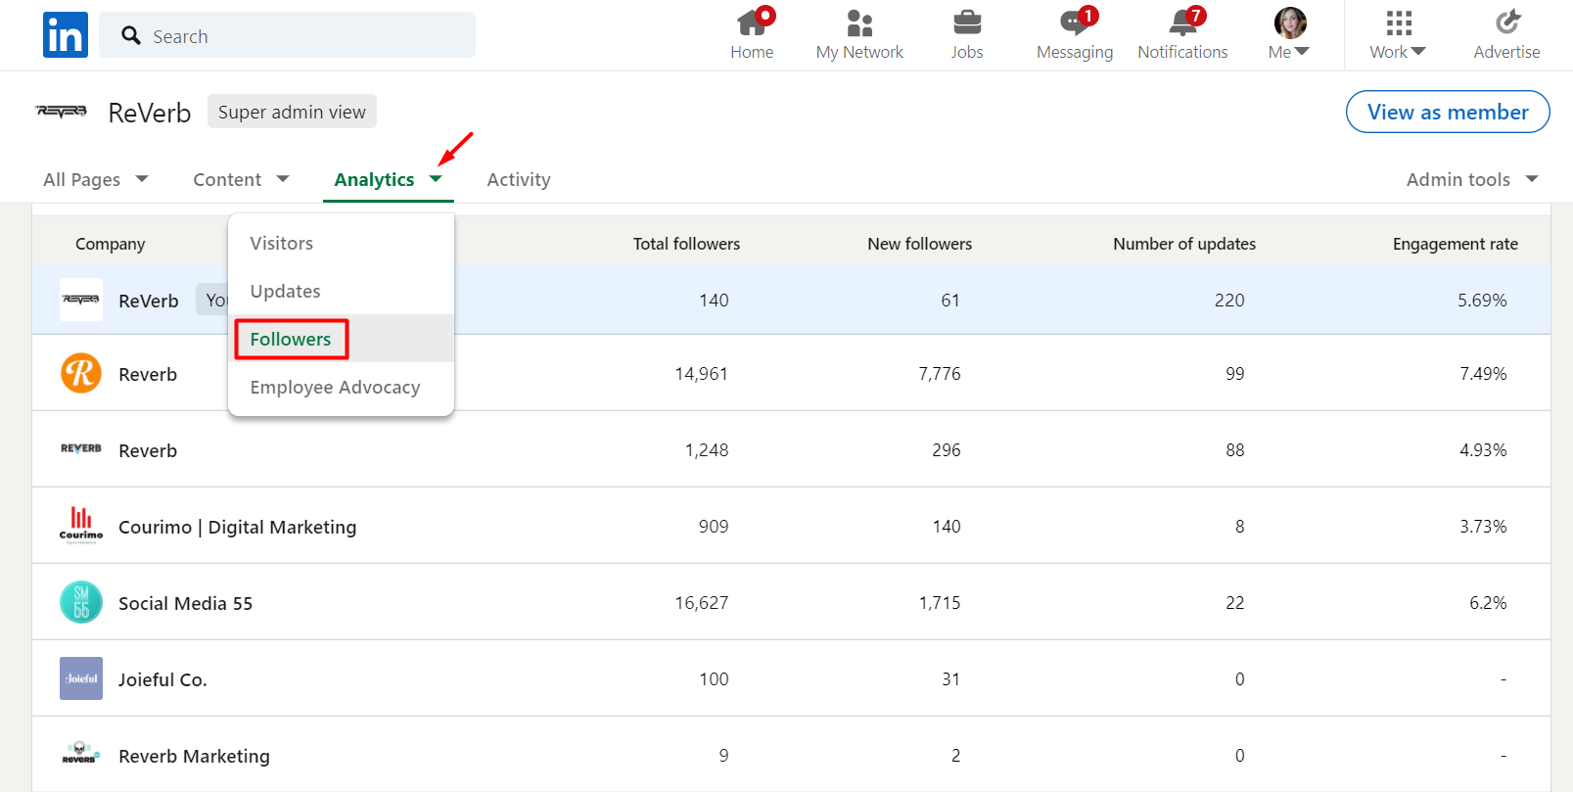1573x792 pixels.
Task: Click the 1,715 new followers value
Action: [940, 602]
